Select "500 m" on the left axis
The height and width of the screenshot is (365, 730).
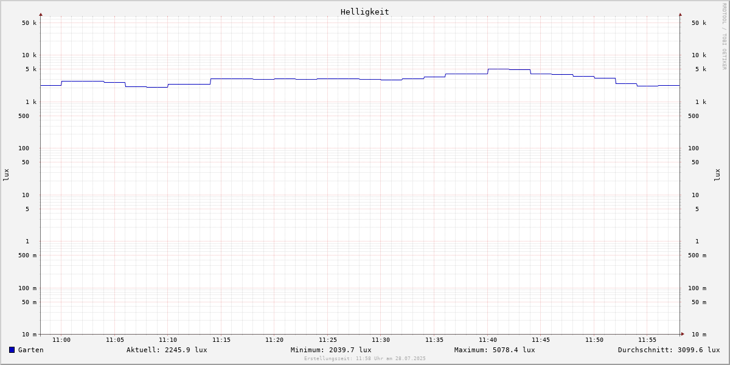(x=27, y=255)
